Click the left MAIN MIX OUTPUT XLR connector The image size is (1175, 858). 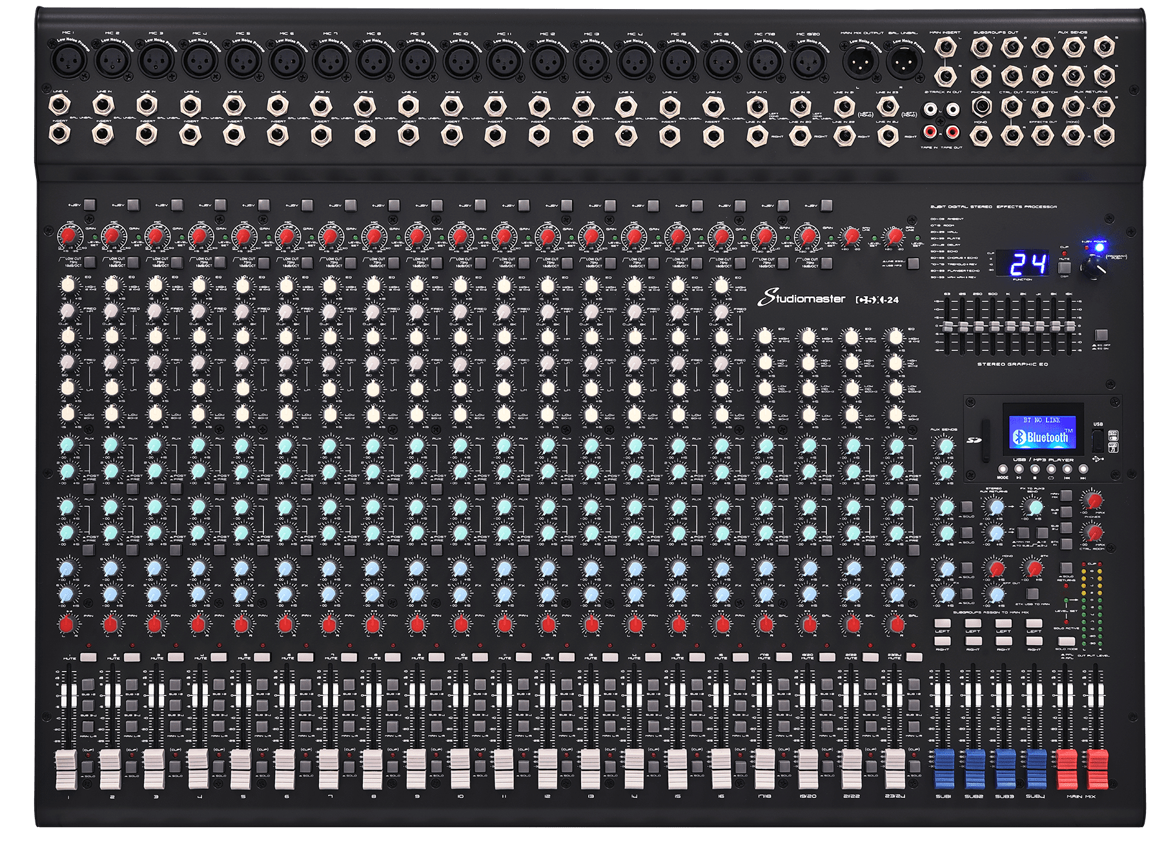(859, 62)
